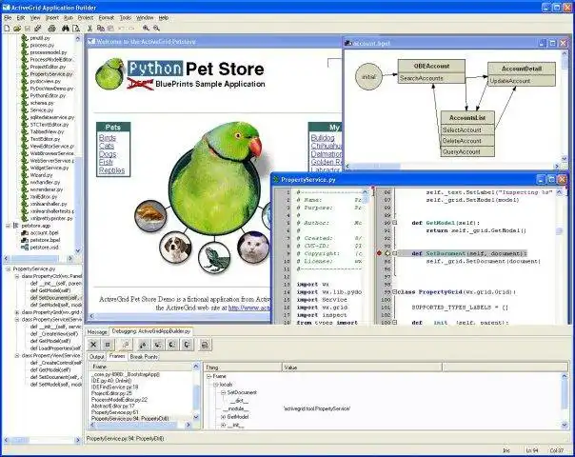Toggle code fold at class PropertyGrid line
The width and height of the screenshot is (575, 457).
tap(394, 292)
